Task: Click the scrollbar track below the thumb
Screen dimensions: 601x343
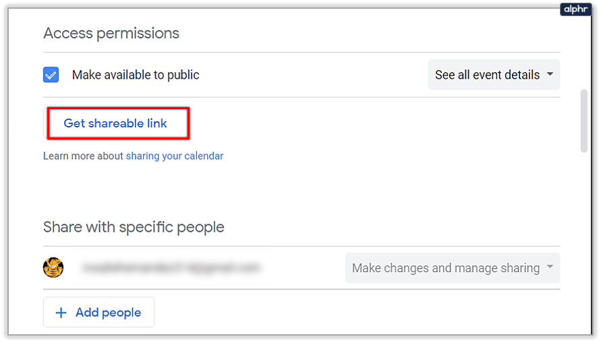Action: pos(583,236)
